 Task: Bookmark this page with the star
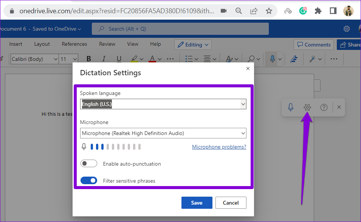tap(269, 11)
